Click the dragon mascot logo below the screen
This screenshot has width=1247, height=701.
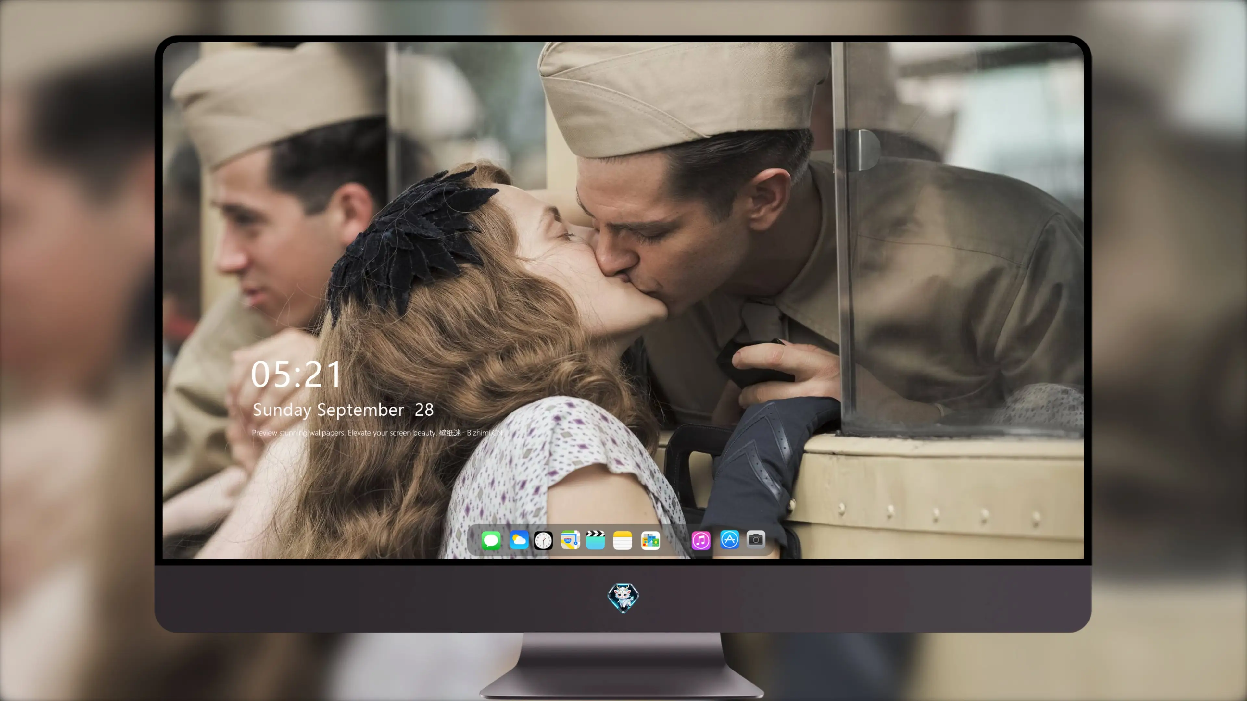(x=623, y=598)
